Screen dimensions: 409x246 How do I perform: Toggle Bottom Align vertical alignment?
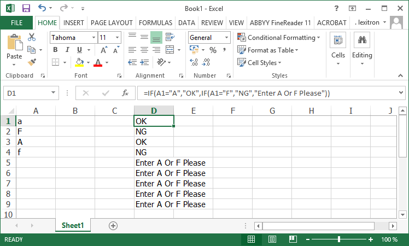click(156, 37)
